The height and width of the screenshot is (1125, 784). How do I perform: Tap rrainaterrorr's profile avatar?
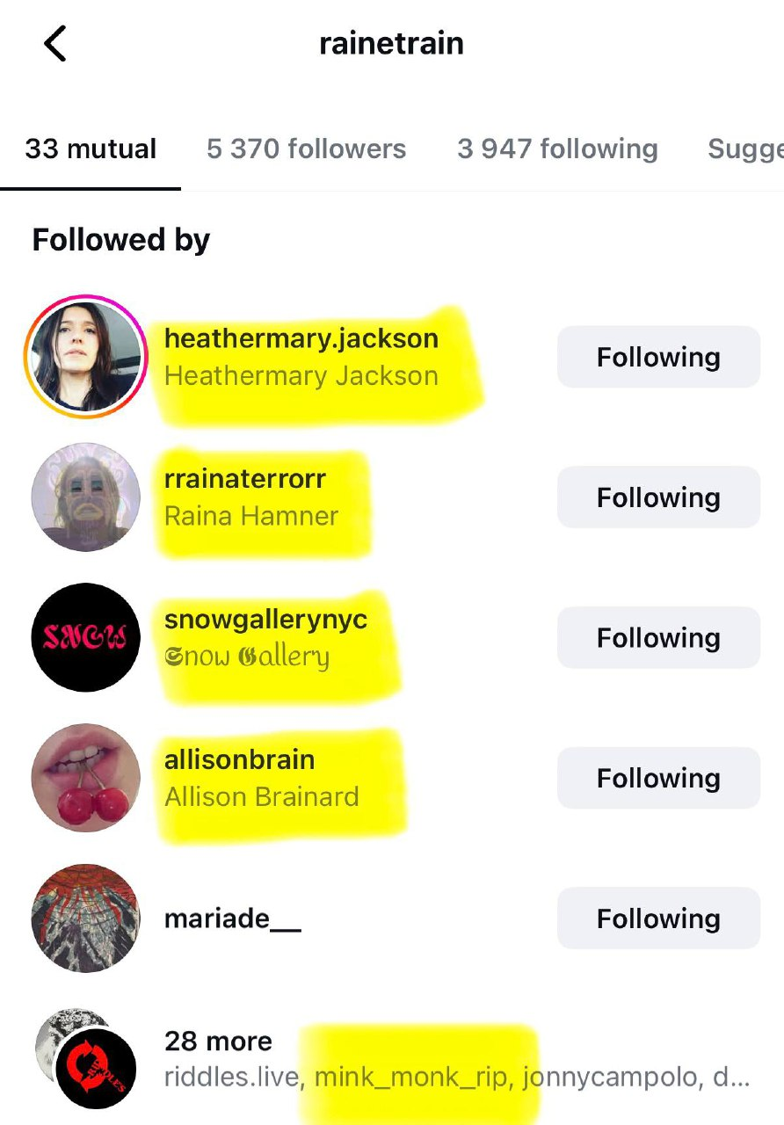(86, 497)
